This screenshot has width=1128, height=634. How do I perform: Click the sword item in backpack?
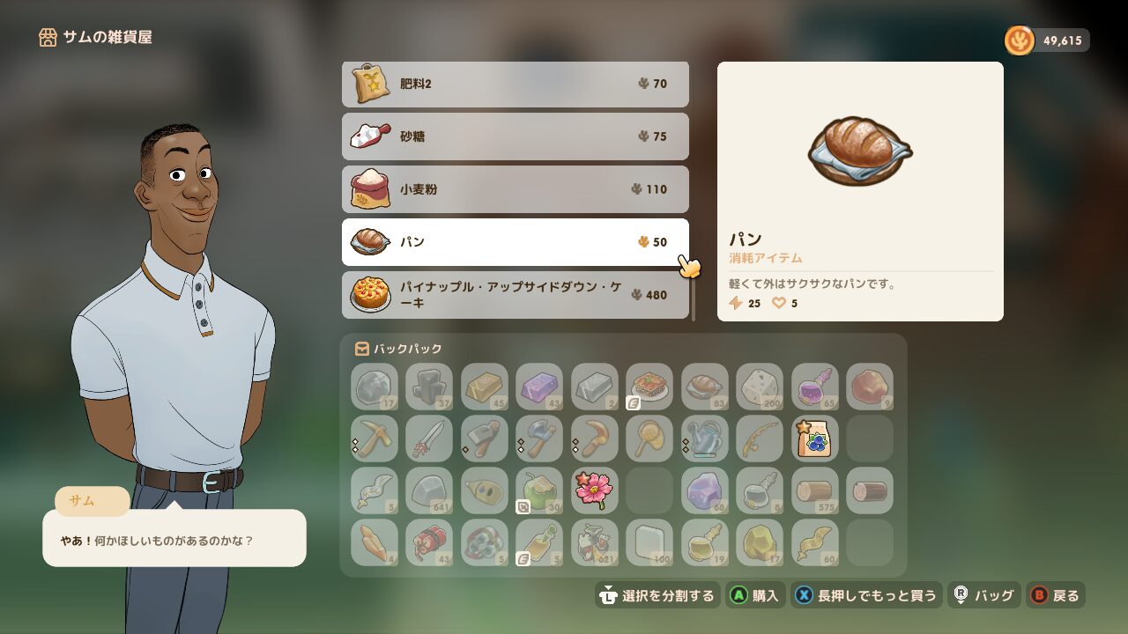[x=429, y=439]
